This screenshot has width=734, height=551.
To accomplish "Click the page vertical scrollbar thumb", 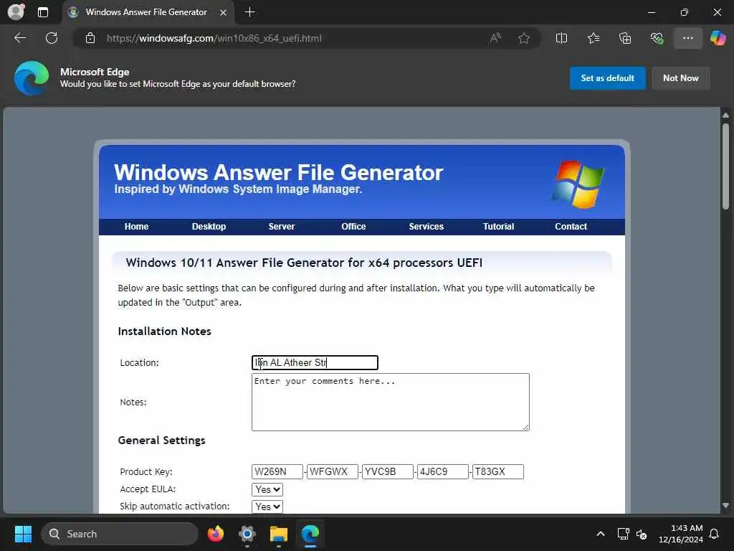I will pos(725,166).
